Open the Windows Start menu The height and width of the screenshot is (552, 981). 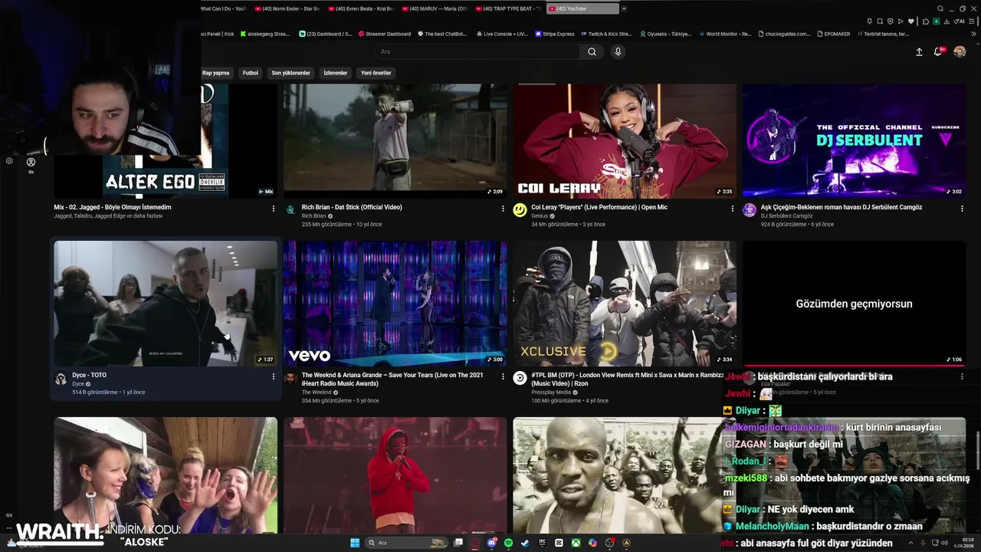pos(355,543)
